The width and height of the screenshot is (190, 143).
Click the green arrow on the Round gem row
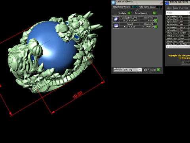click(x=156, y=27)
